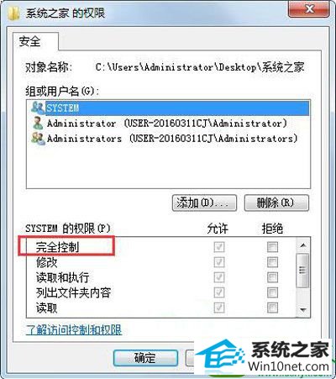The height and width of the screenshot is (379, 336).
Task: Toggle Allow checkbox for 修改
Action: [x=219, y=262]
